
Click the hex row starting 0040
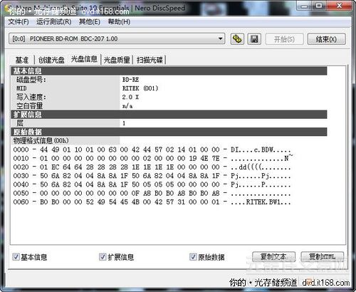pos(152,184)
